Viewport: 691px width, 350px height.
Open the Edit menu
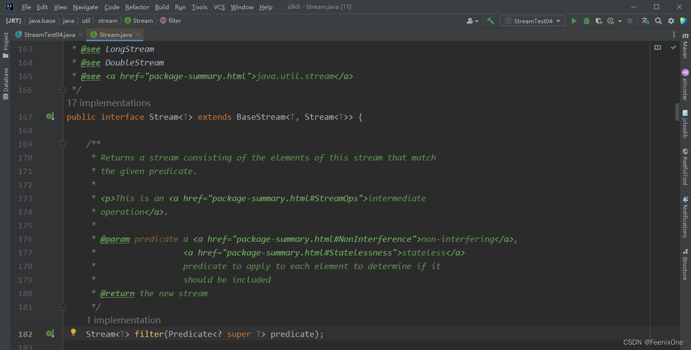pos(42,7)
